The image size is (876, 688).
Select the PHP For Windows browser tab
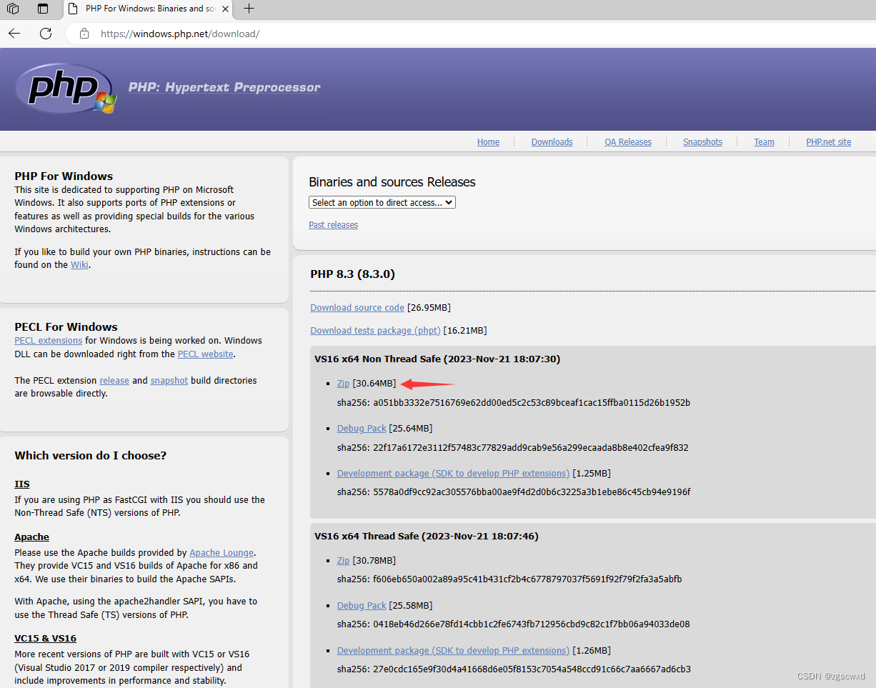[x=150, y=9]
